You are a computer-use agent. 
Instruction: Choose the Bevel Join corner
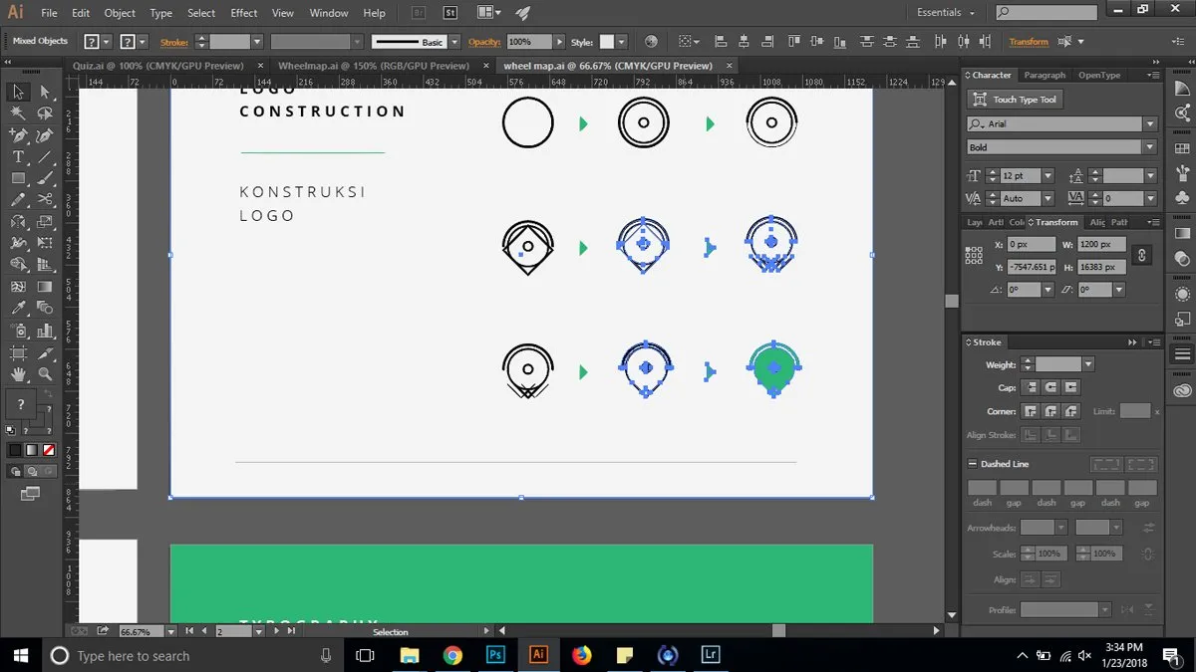click(x=1070, y=411)
